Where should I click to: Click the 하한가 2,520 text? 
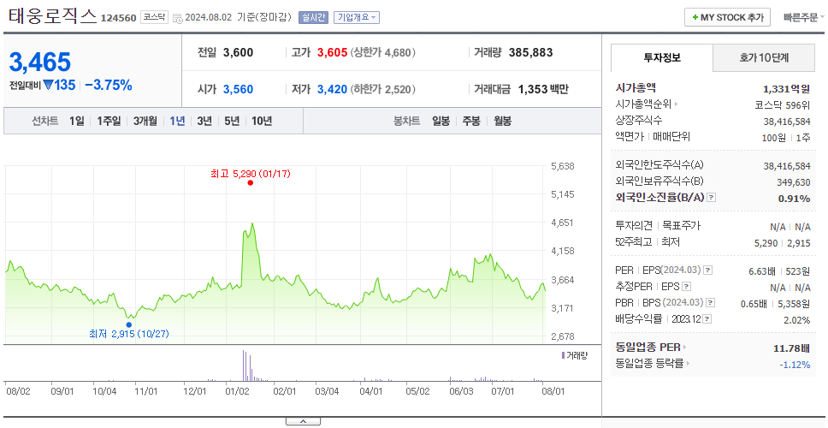(x=383, y=89)
